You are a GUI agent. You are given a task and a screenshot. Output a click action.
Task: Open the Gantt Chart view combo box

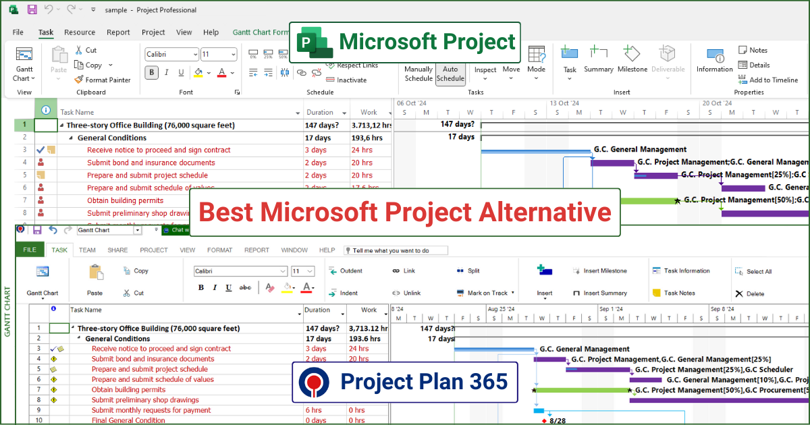(138, 230)
